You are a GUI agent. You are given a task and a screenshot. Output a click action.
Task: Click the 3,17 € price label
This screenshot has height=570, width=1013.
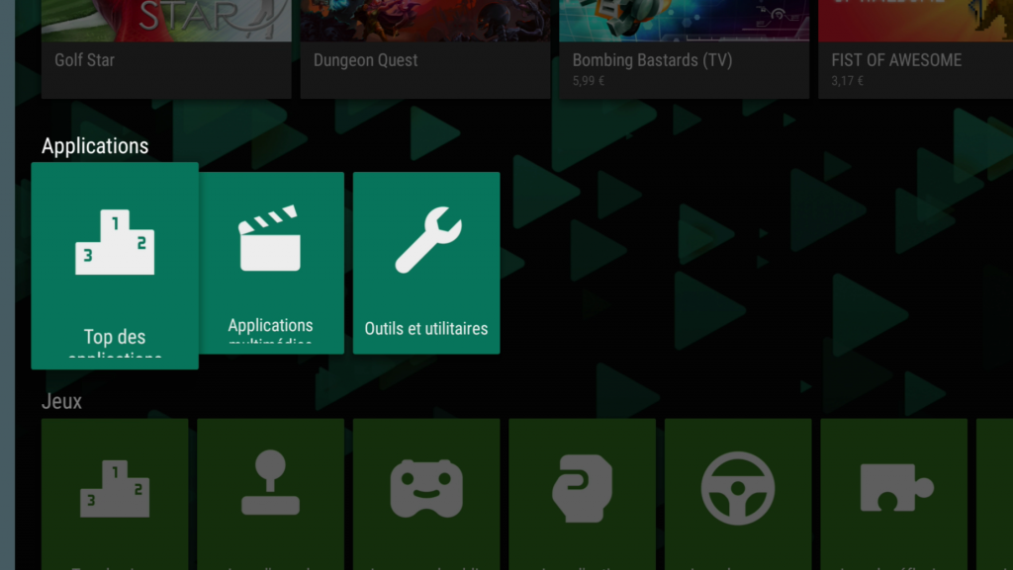(847, 81)
